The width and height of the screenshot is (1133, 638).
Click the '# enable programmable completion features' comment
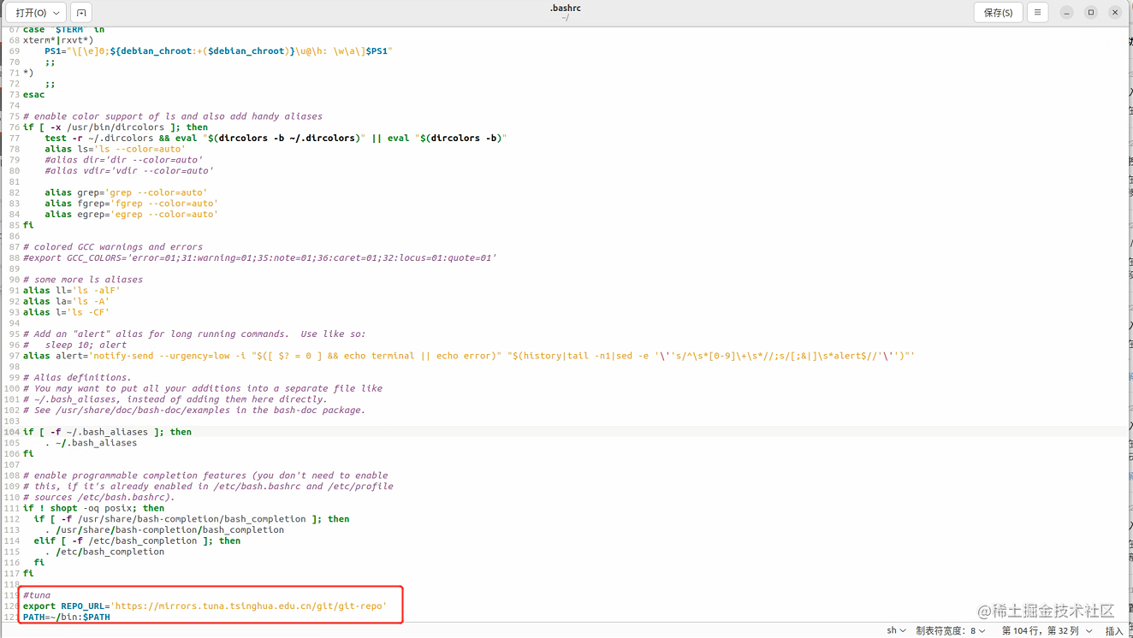tap(205, 476)
